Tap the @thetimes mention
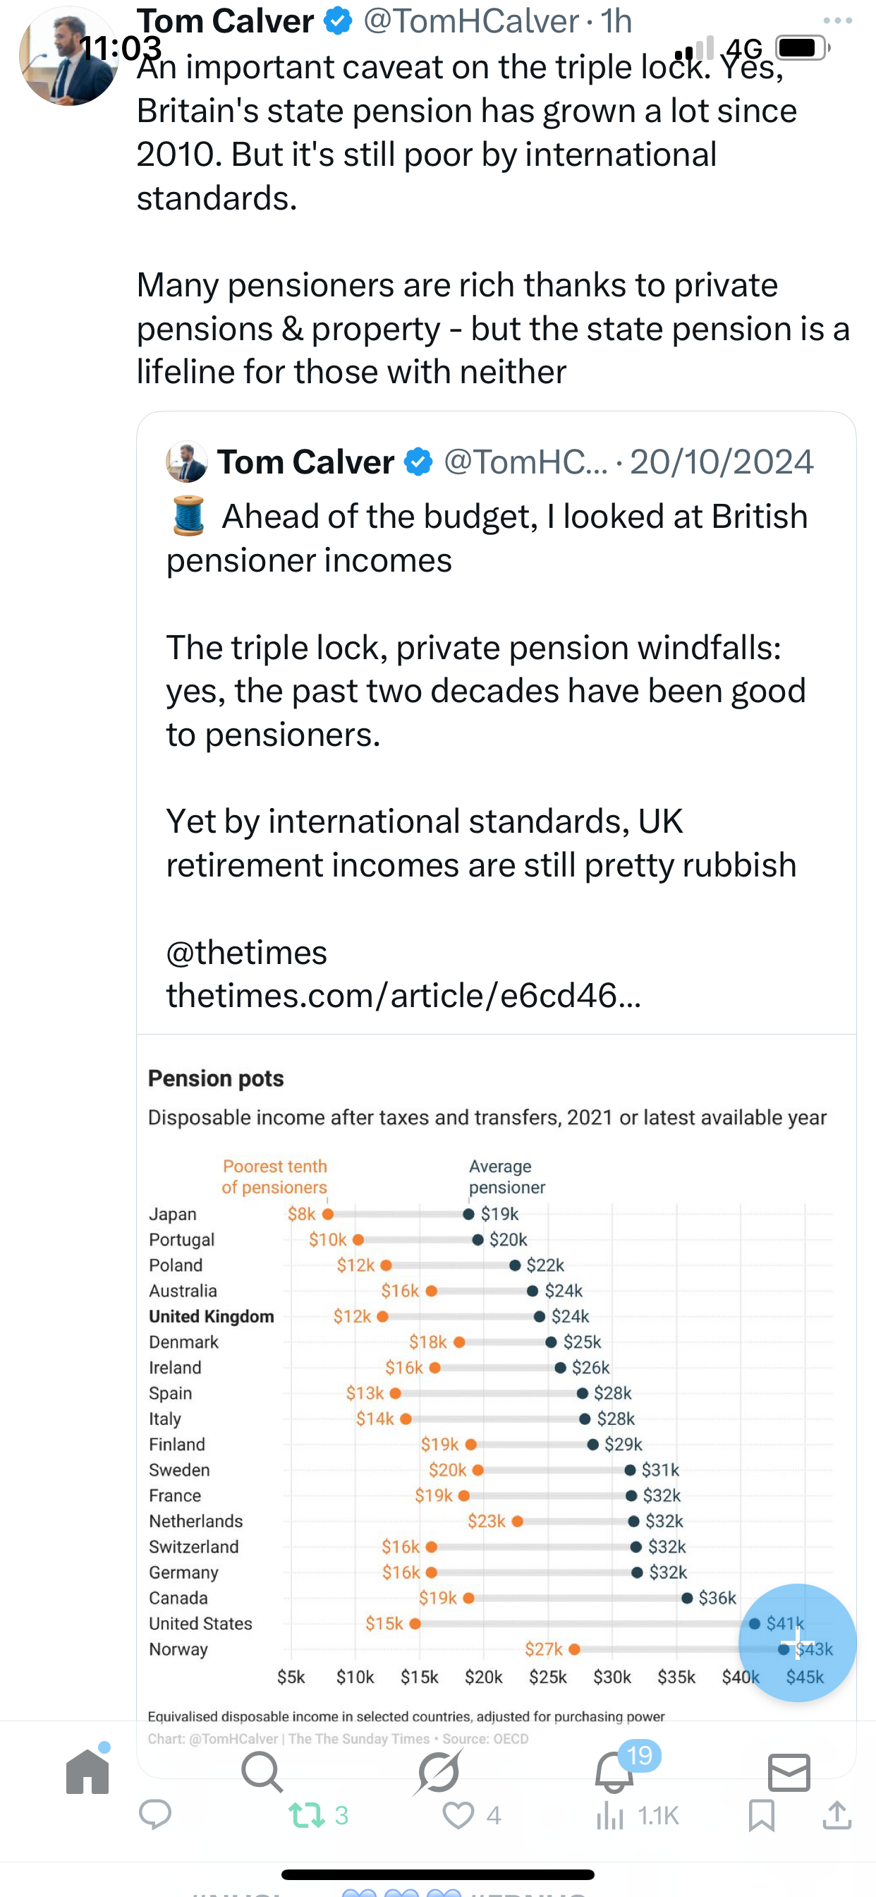 tap(247, 953)
